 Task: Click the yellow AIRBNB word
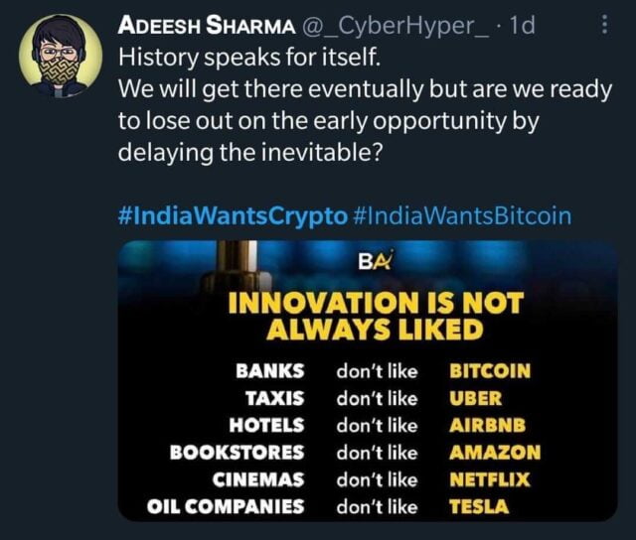(487, 426)
